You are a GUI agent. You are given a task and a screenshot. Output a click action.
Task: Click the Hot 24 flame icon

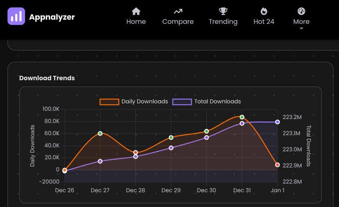tap(264, 11)
